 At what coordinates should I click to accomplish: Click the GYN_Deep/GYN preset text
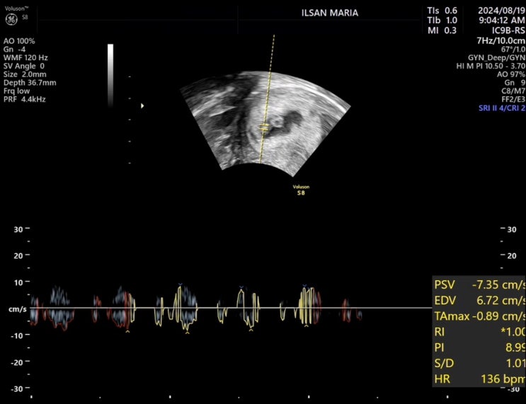496,58
